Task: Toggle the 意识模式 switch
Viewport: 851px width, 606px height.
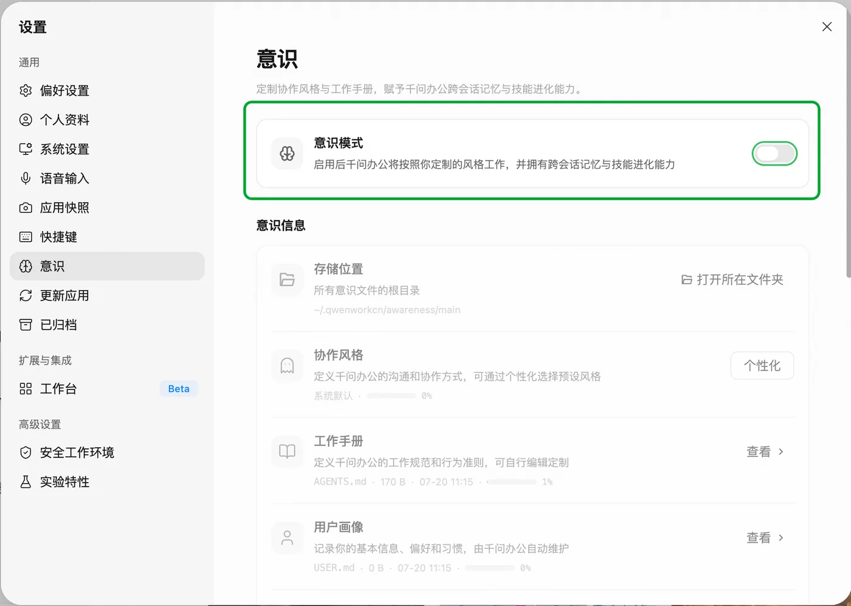Action: 774,153
